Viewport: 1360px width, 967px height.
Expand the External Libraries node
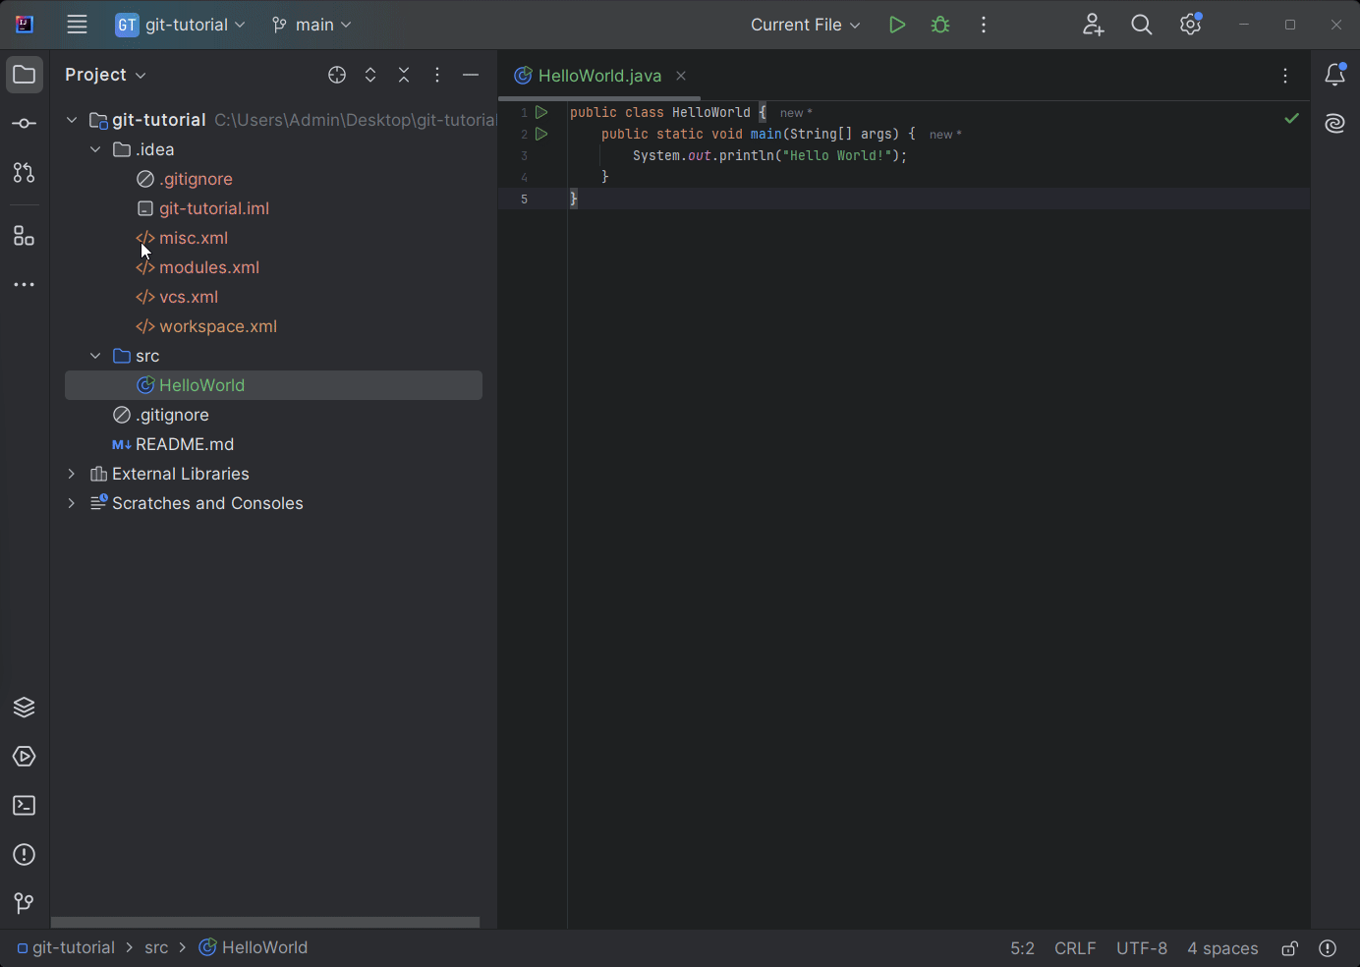(72, 474)
